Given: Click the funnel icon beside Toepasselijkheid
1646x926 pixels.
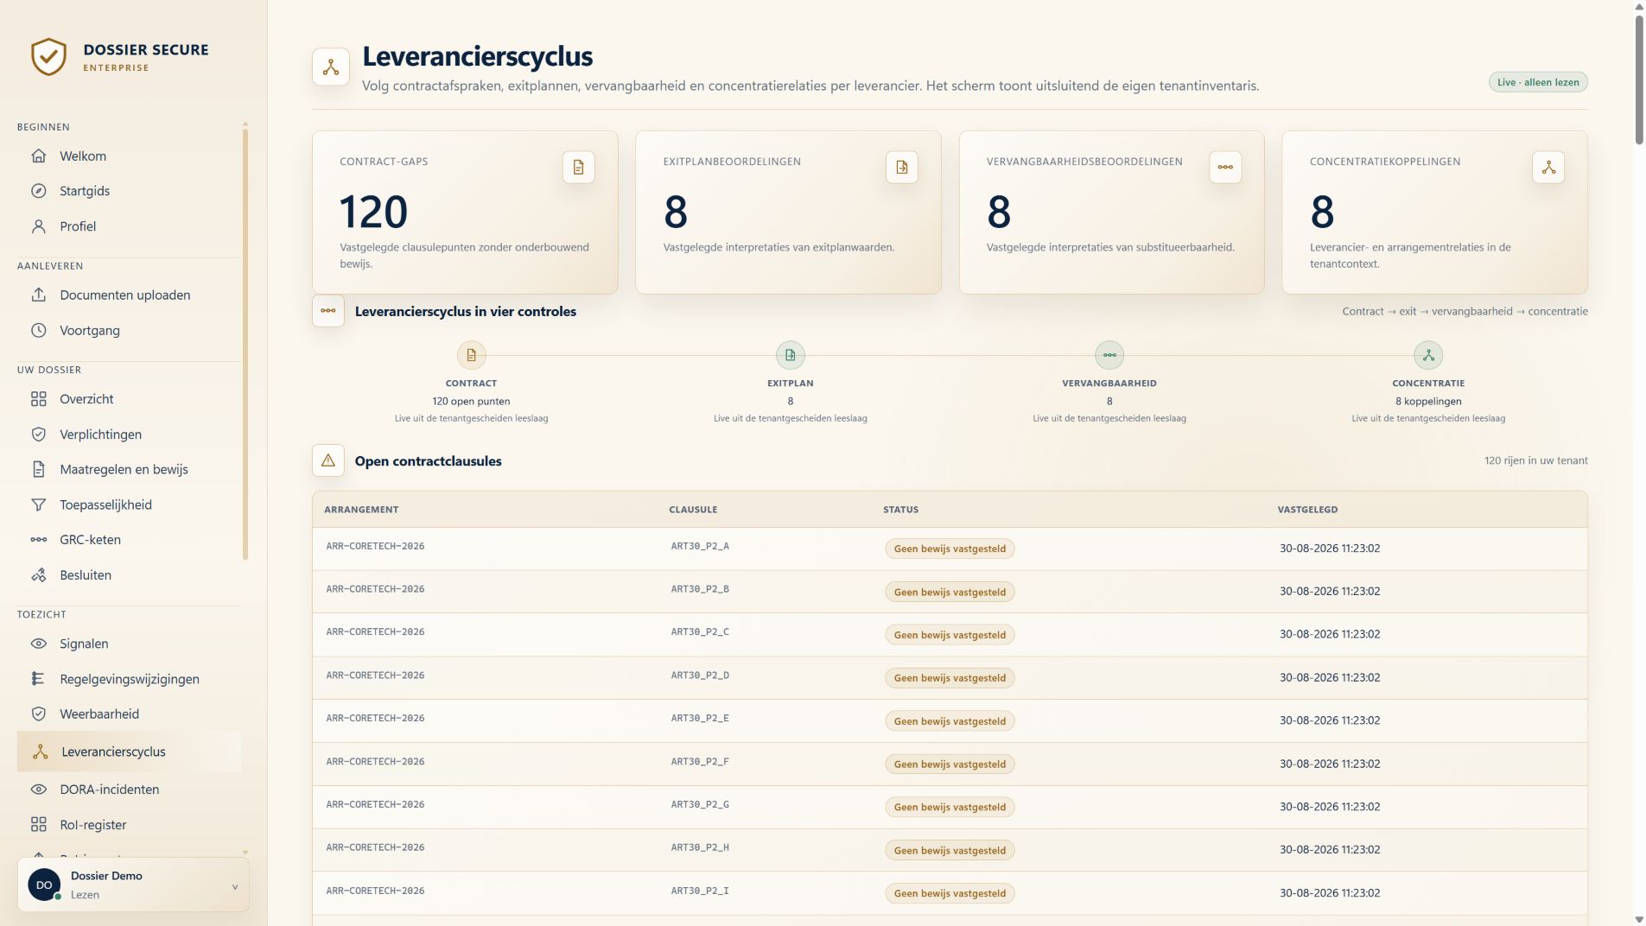Looking at the screenshot, I should pos(38,504).
